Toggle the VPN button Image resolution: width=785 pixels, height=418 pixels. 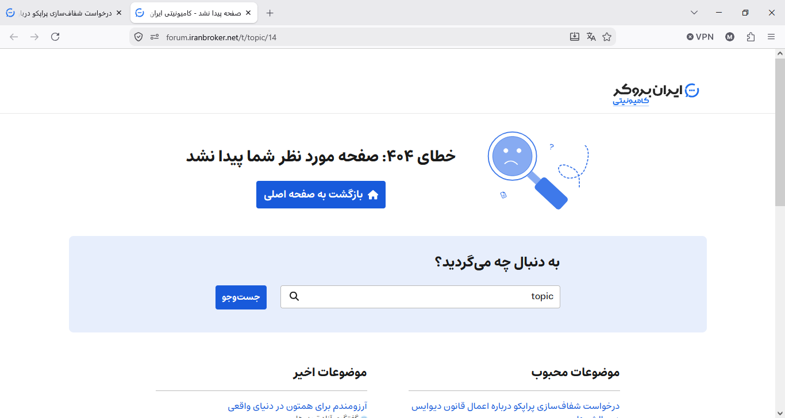[700, 37]
